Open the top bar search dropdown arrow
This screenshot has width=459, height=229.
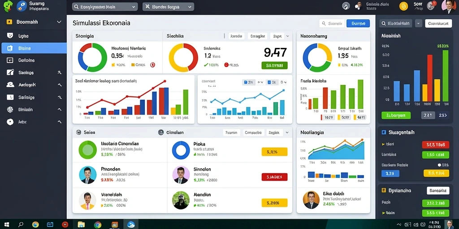click(x=134, y=7)
